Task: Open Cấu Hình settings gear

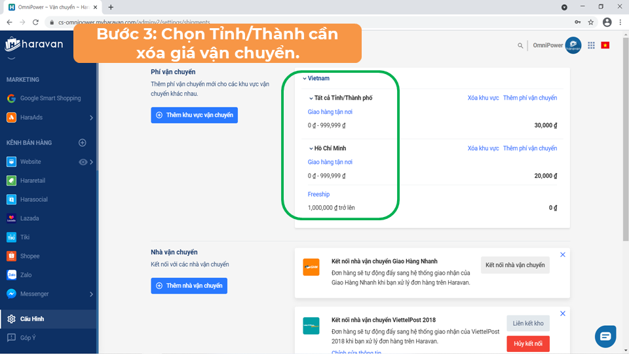Action: pos(11,319)
